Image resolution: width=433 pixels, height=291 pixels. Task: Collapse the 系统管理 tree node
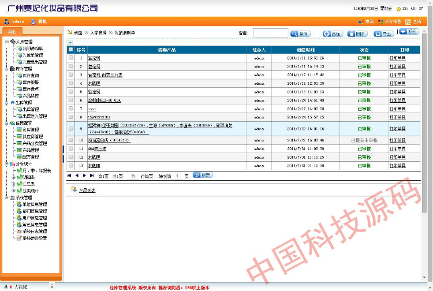pyautogui.click(x=6, y=197)
